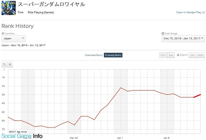206x140 pixels.
Task: Switch to Download Ranks view
Action: (94, 55)
